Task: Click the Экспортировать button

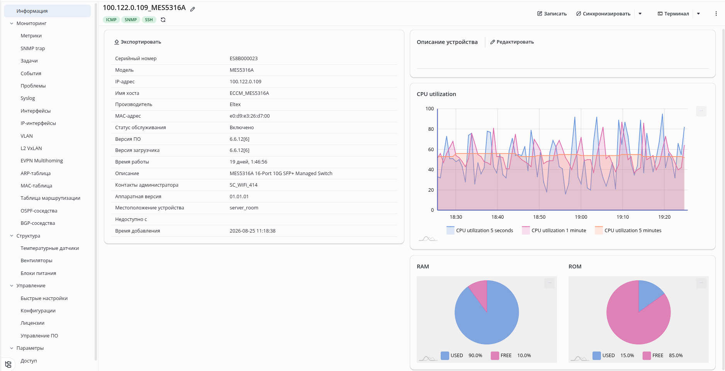Action: click(x=138, y=42)
